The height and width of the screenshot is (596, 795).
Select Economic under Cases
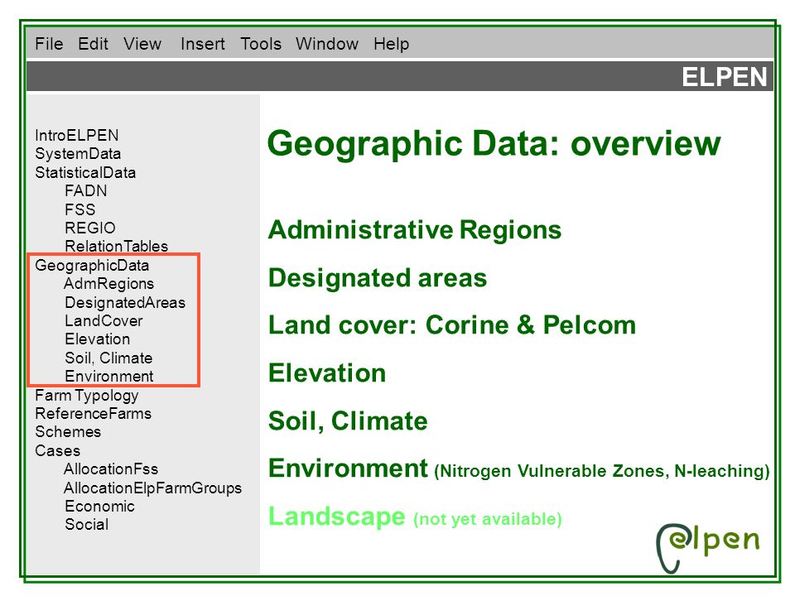pos(100,507)
